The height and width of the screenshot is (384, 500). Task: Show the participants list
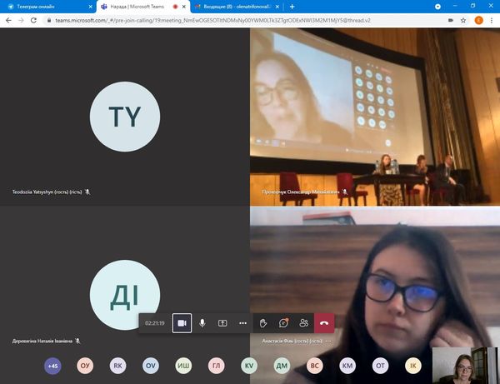[304, 323]
